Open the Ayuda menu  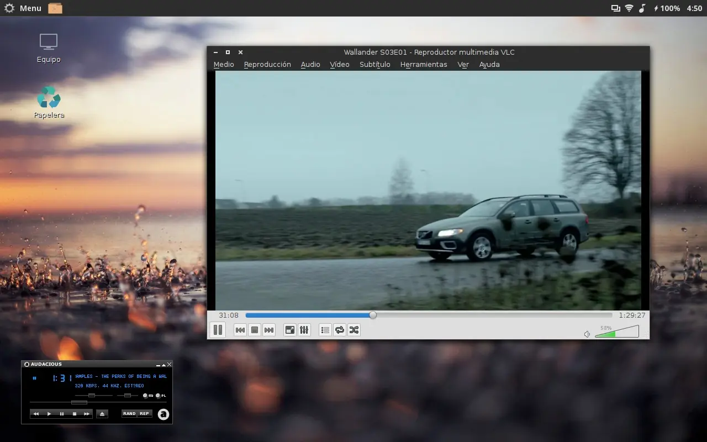coord(489,65)
